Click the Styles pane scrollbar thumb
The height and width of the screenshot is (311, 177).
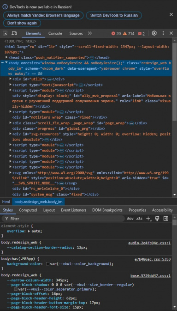coord(174,223)
